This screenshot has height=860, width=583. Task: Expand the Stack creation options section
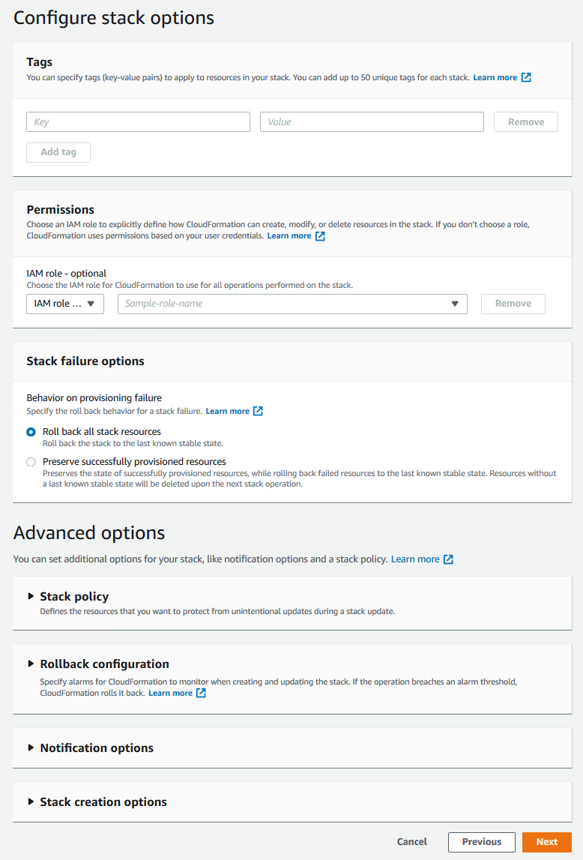pos(103,802)
